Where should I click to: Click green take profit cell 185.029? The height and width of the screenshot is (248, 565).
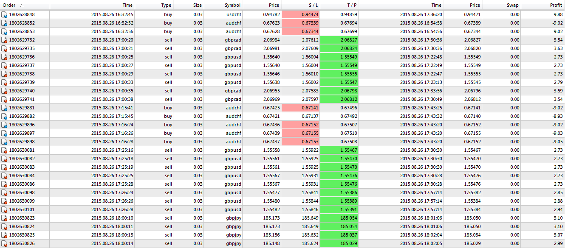(339, 243)
